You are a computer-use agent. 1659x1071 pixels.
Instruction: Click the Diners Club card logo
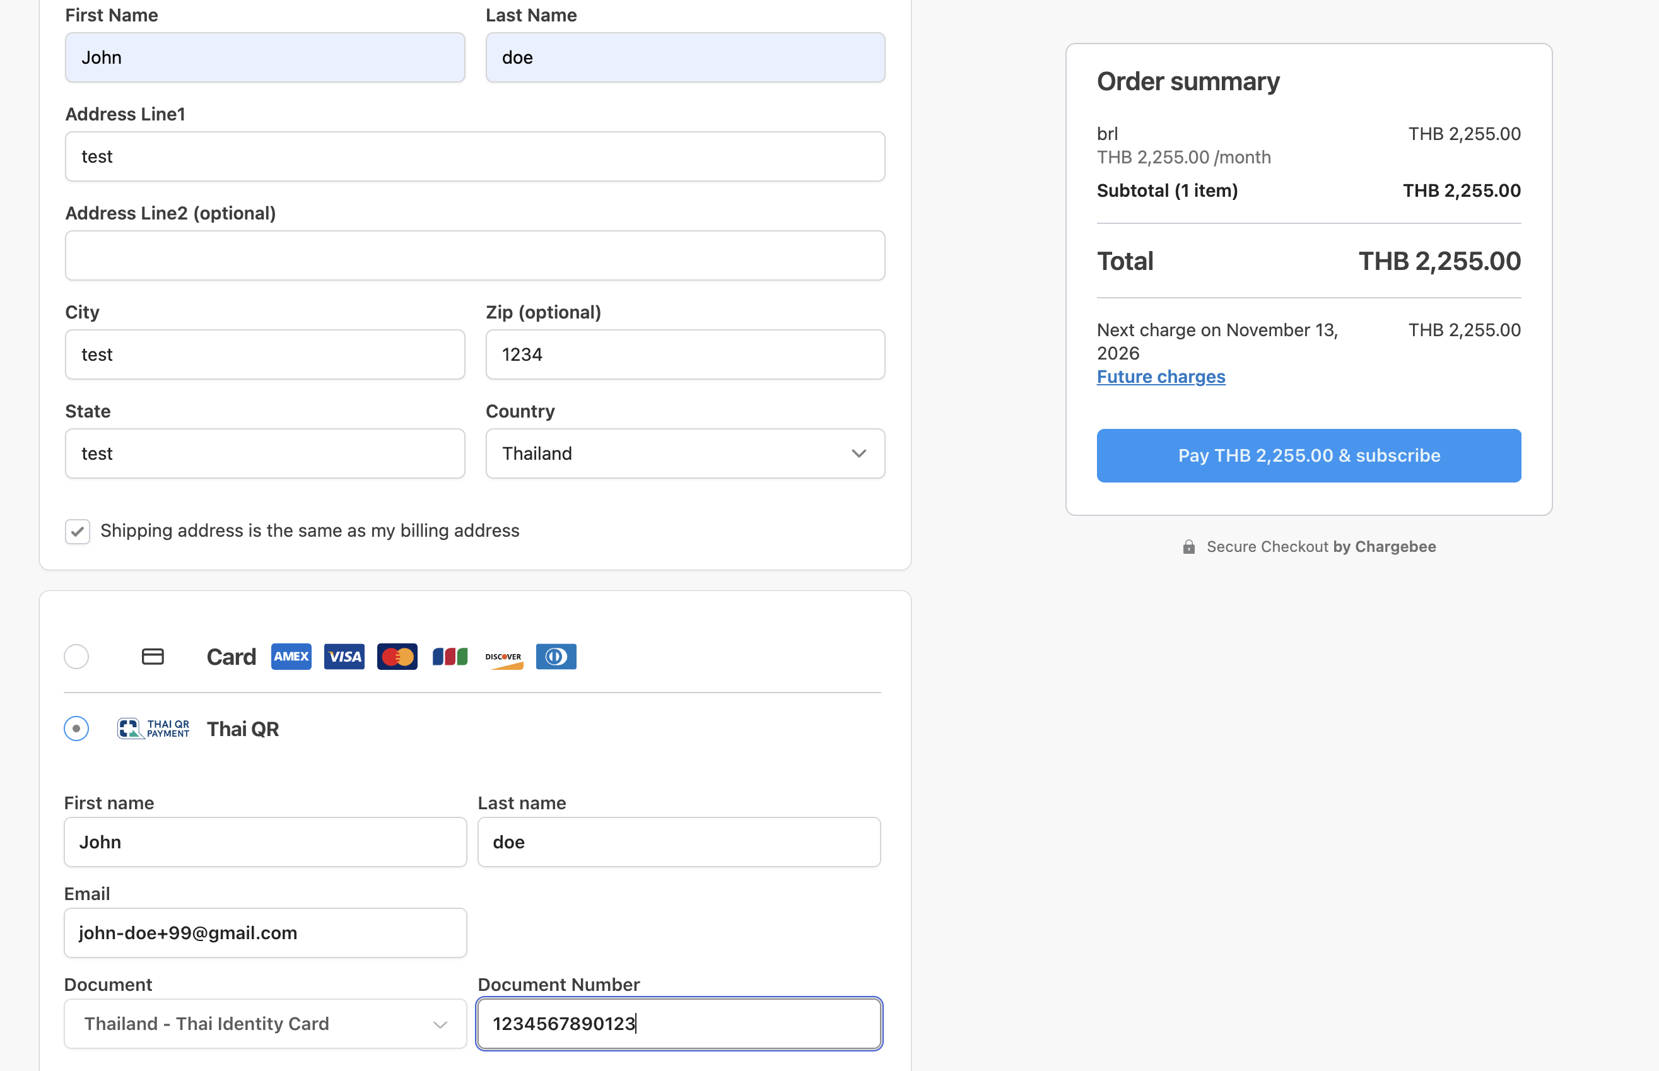click(556, 657)
